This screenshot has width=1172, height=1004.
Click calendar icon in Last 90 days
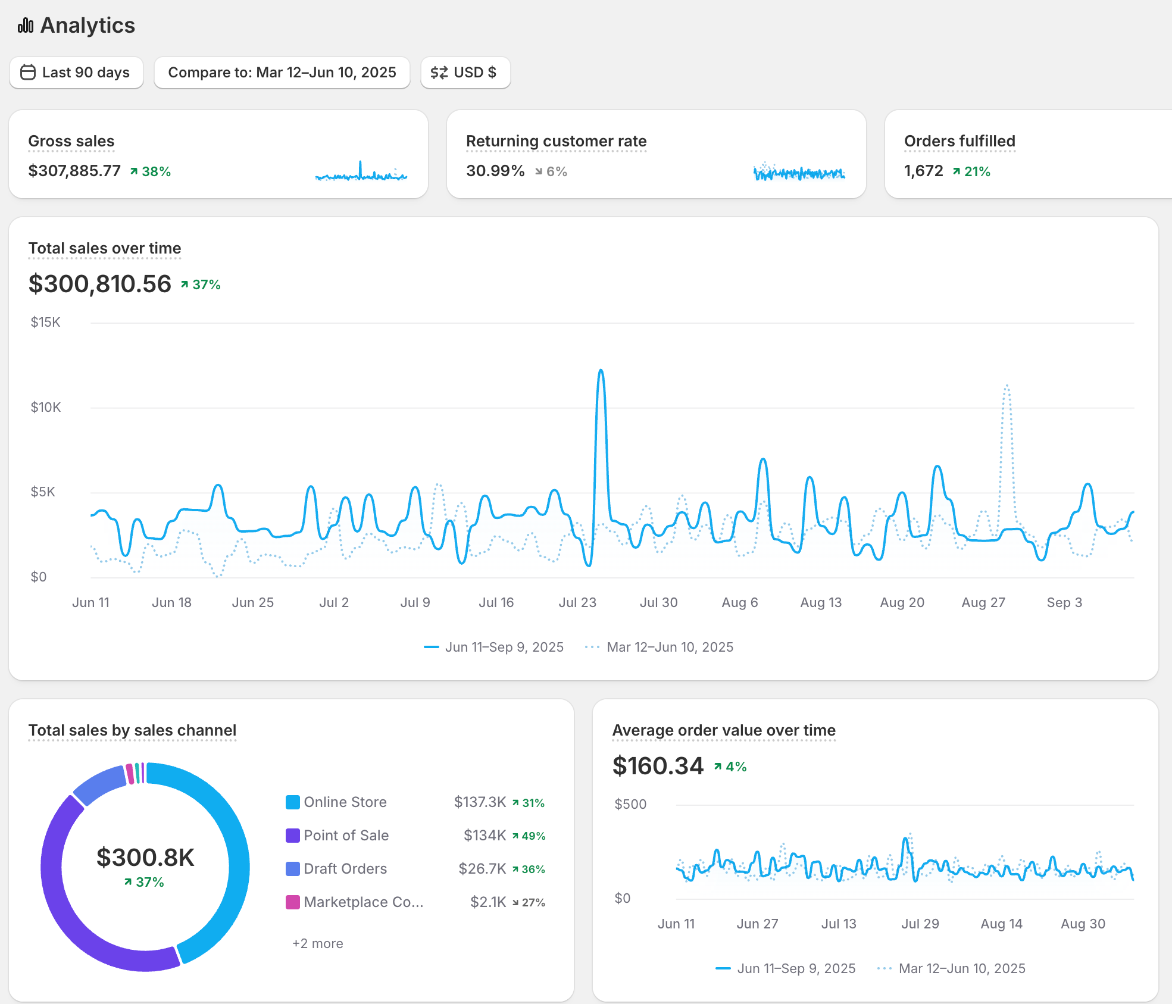coord(28,73)
